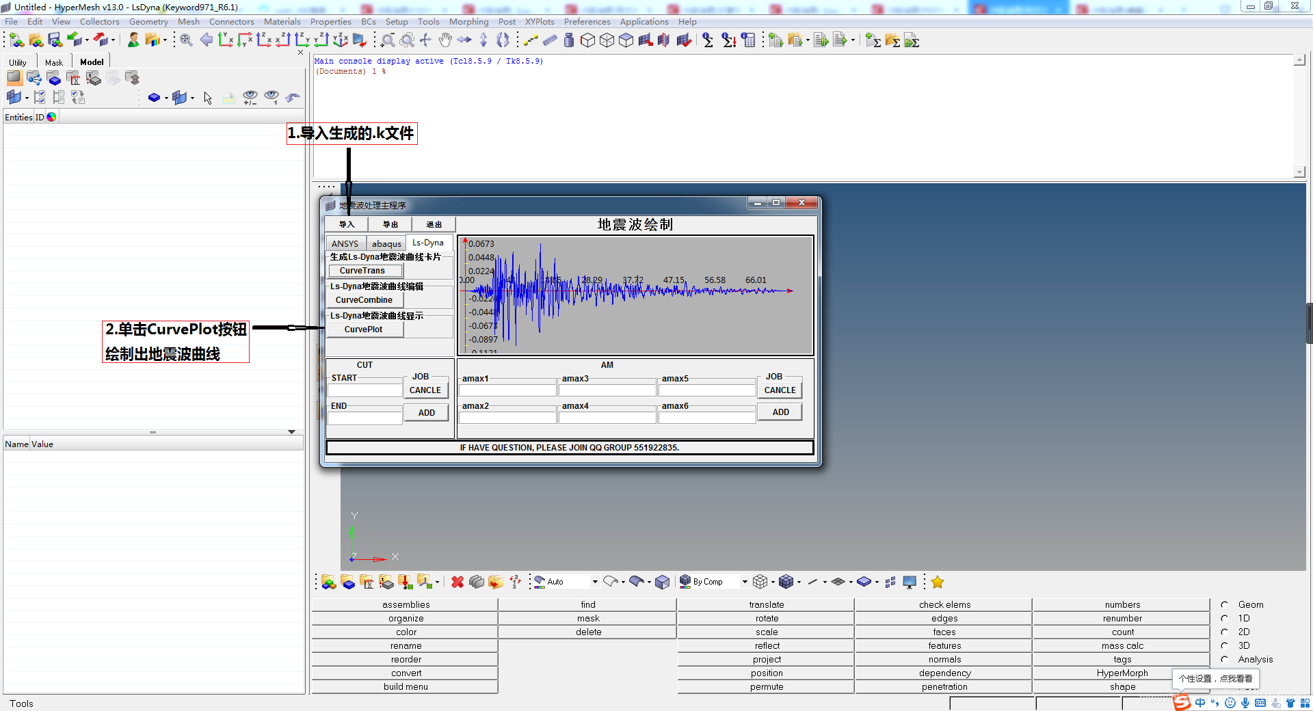Select the Save Model disk icon

pos(55,40)
